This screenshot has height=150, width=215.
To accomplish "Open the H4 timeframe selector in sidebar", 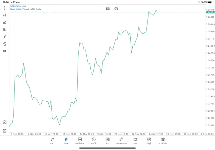I will (5, 51).
